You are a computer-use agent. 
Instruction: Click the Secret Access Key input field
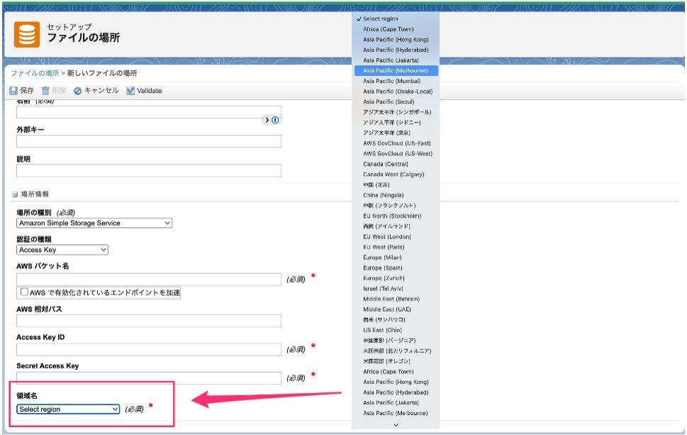(x=149, y=378)
